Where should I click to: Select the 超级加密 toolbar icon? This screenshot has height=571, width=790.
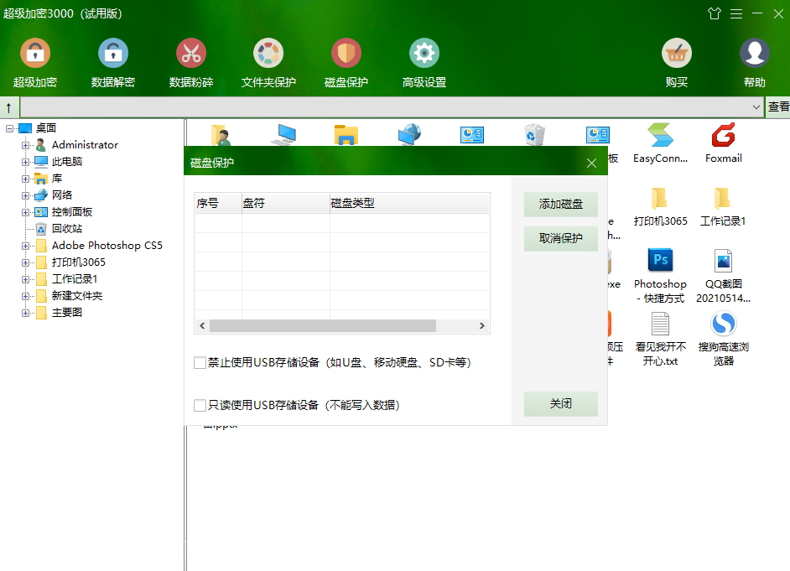(34, 52)
